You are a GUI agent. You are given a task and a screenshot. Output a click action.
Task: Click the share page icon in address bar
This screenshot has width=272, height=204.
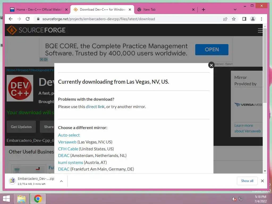225,19
